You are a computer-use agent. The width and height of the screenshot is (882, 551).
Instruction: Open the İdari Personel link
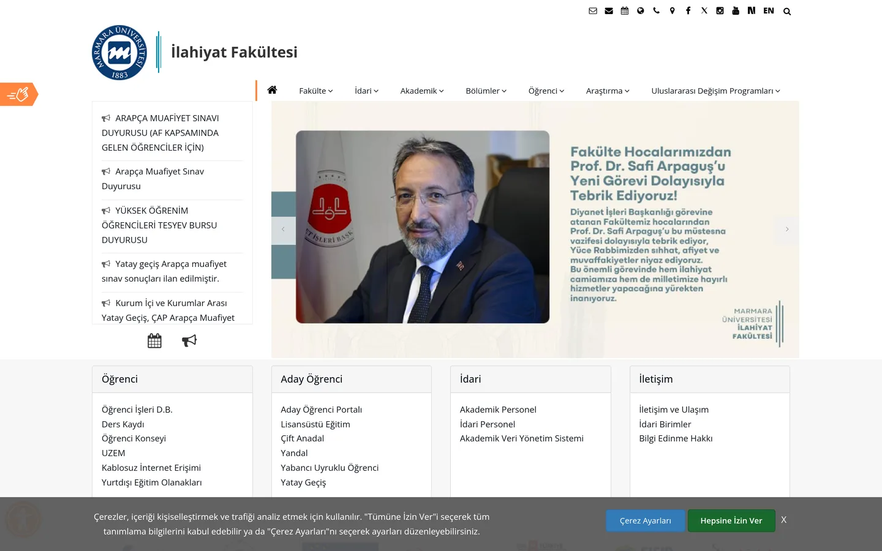pos(488,424)
